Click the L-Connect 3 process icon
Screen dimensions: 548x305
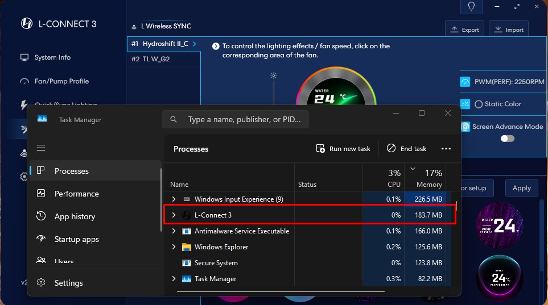tap(187, 215)
